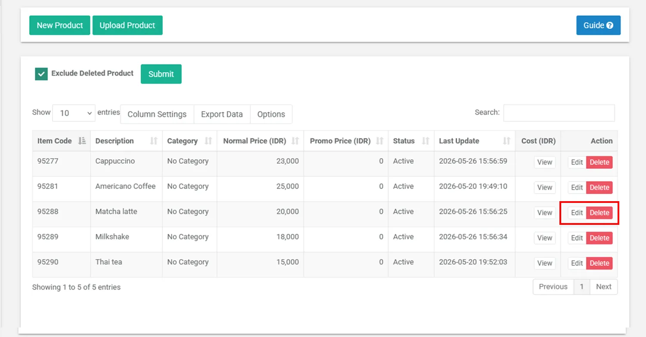Viewport: 646px width, 337px height.
Task: Submit the deleted product filter
Action: 161,74
